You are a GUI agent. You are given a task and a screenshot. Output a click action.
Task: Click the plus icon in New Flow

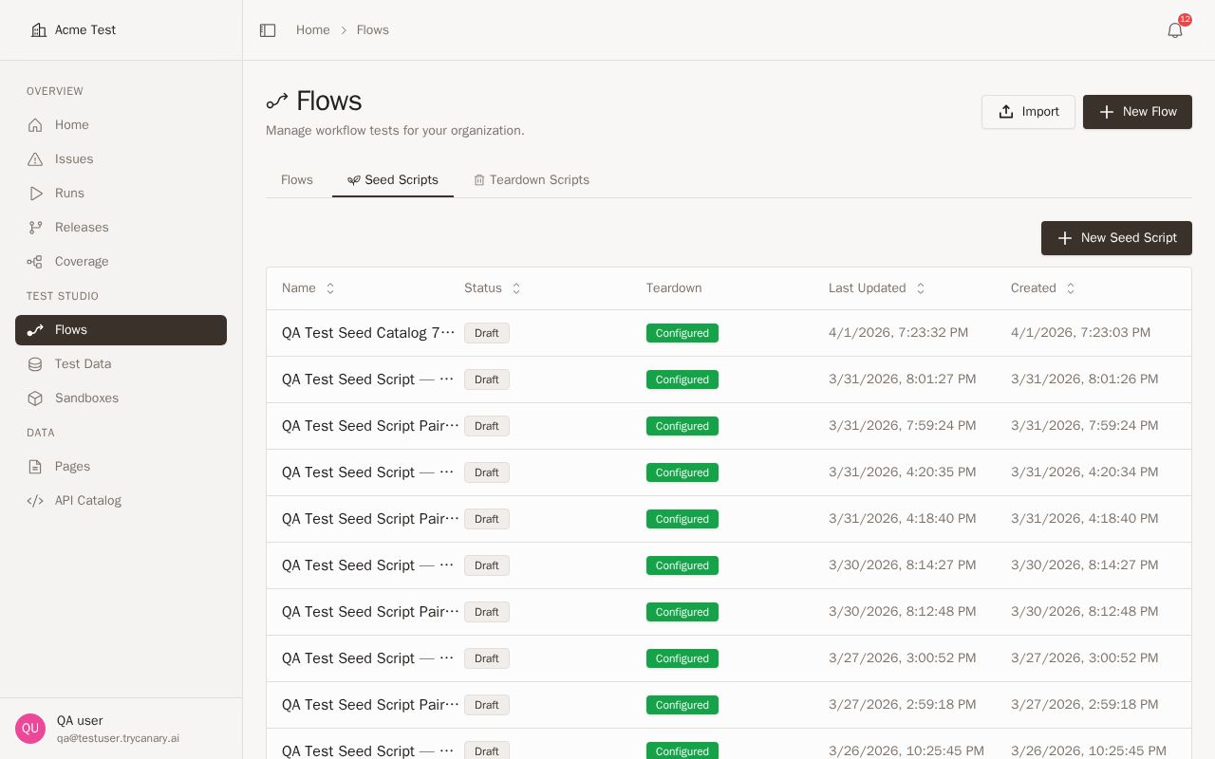point(1107,112)
